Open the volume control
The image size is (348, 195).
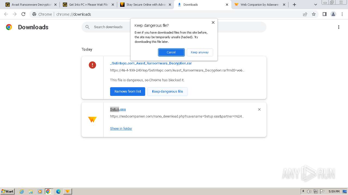[309, 191]
